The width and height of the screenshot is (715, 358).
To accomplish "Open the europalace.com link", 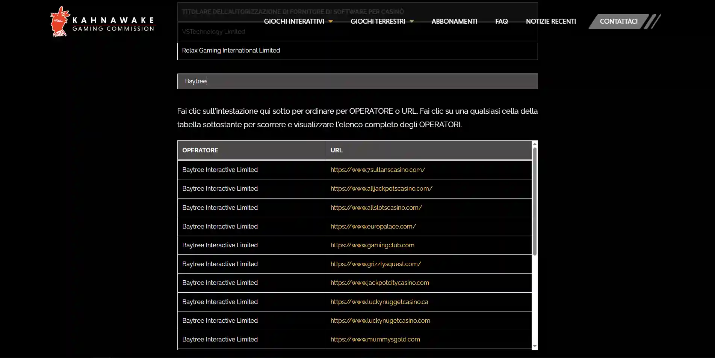I will click(x=373, y=226).
